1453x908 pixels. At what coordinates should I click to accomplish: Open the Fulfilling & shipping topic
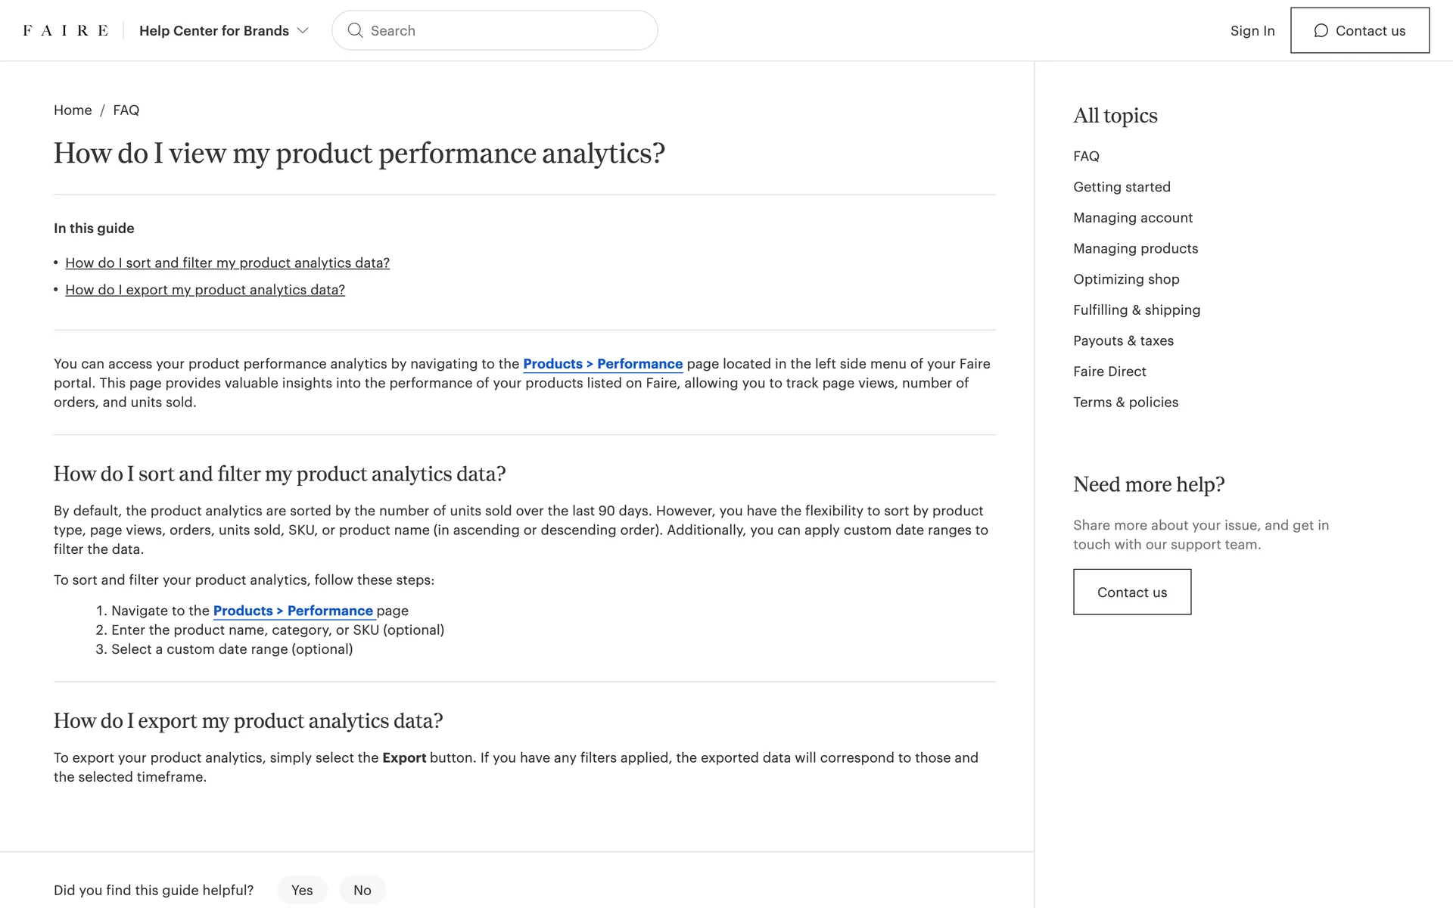1136,309
